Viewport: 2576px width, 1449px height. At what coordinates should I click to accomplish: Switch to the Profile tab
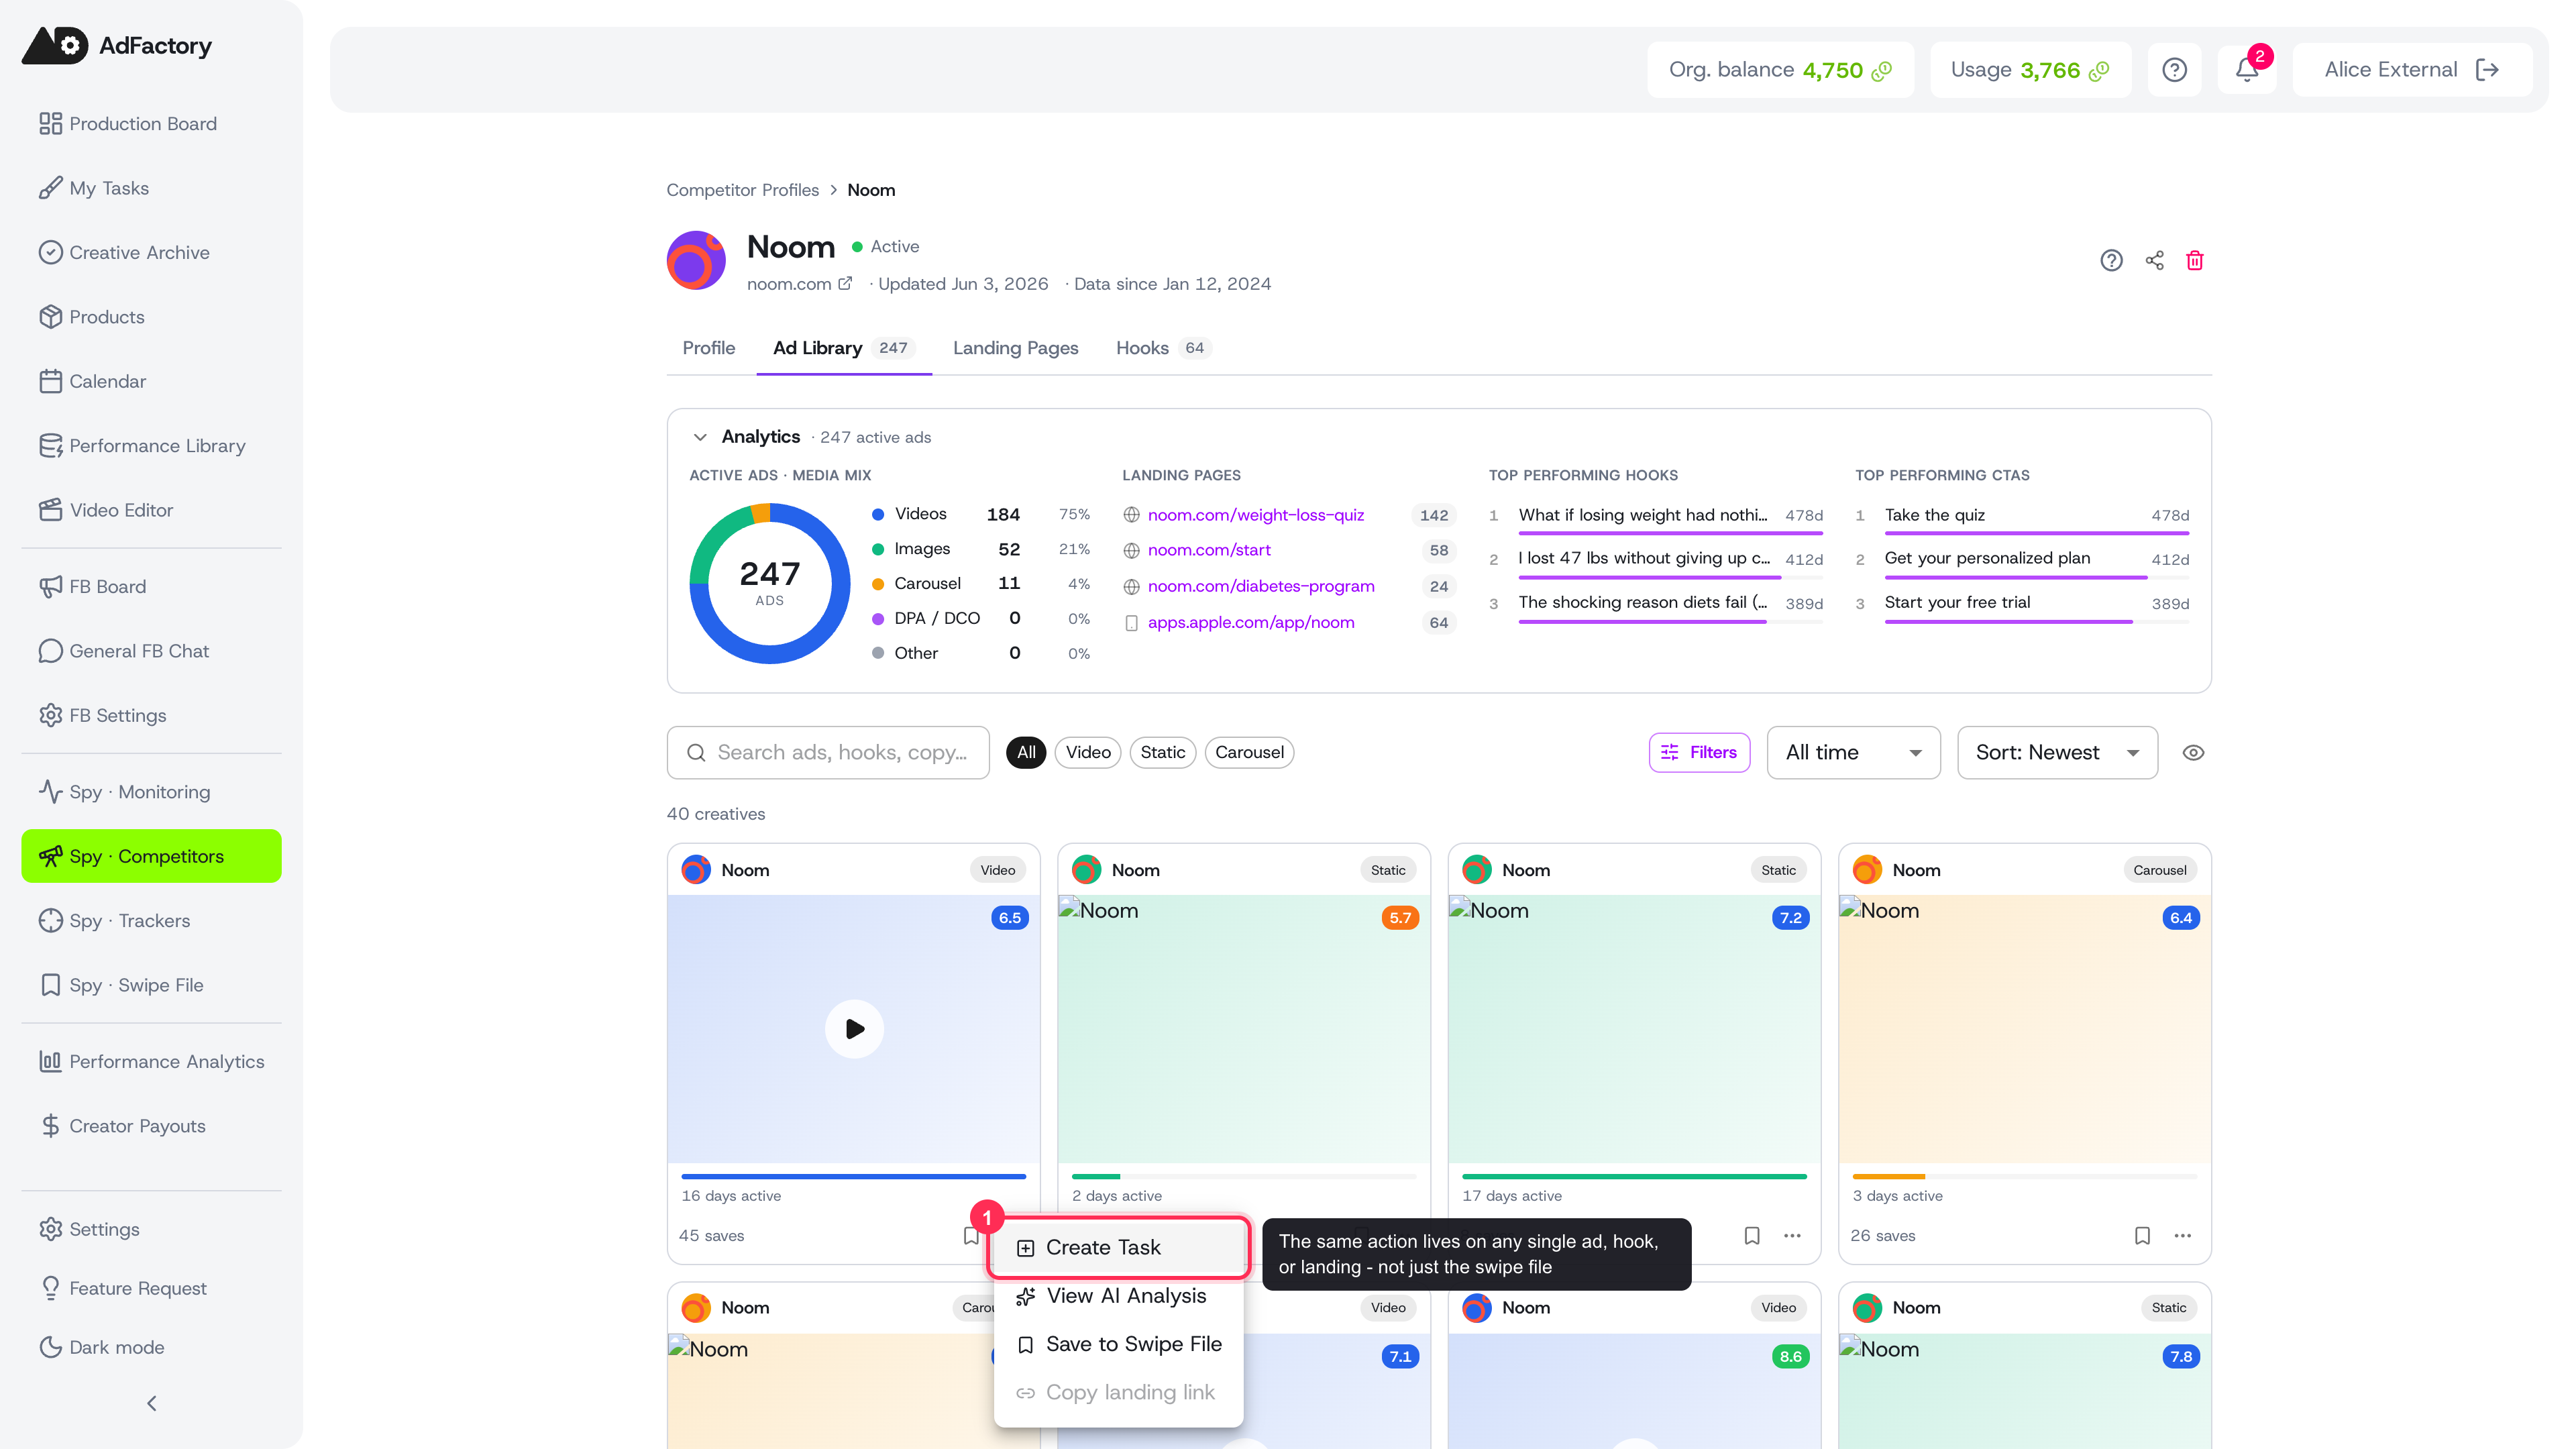[x=708, y=348]
